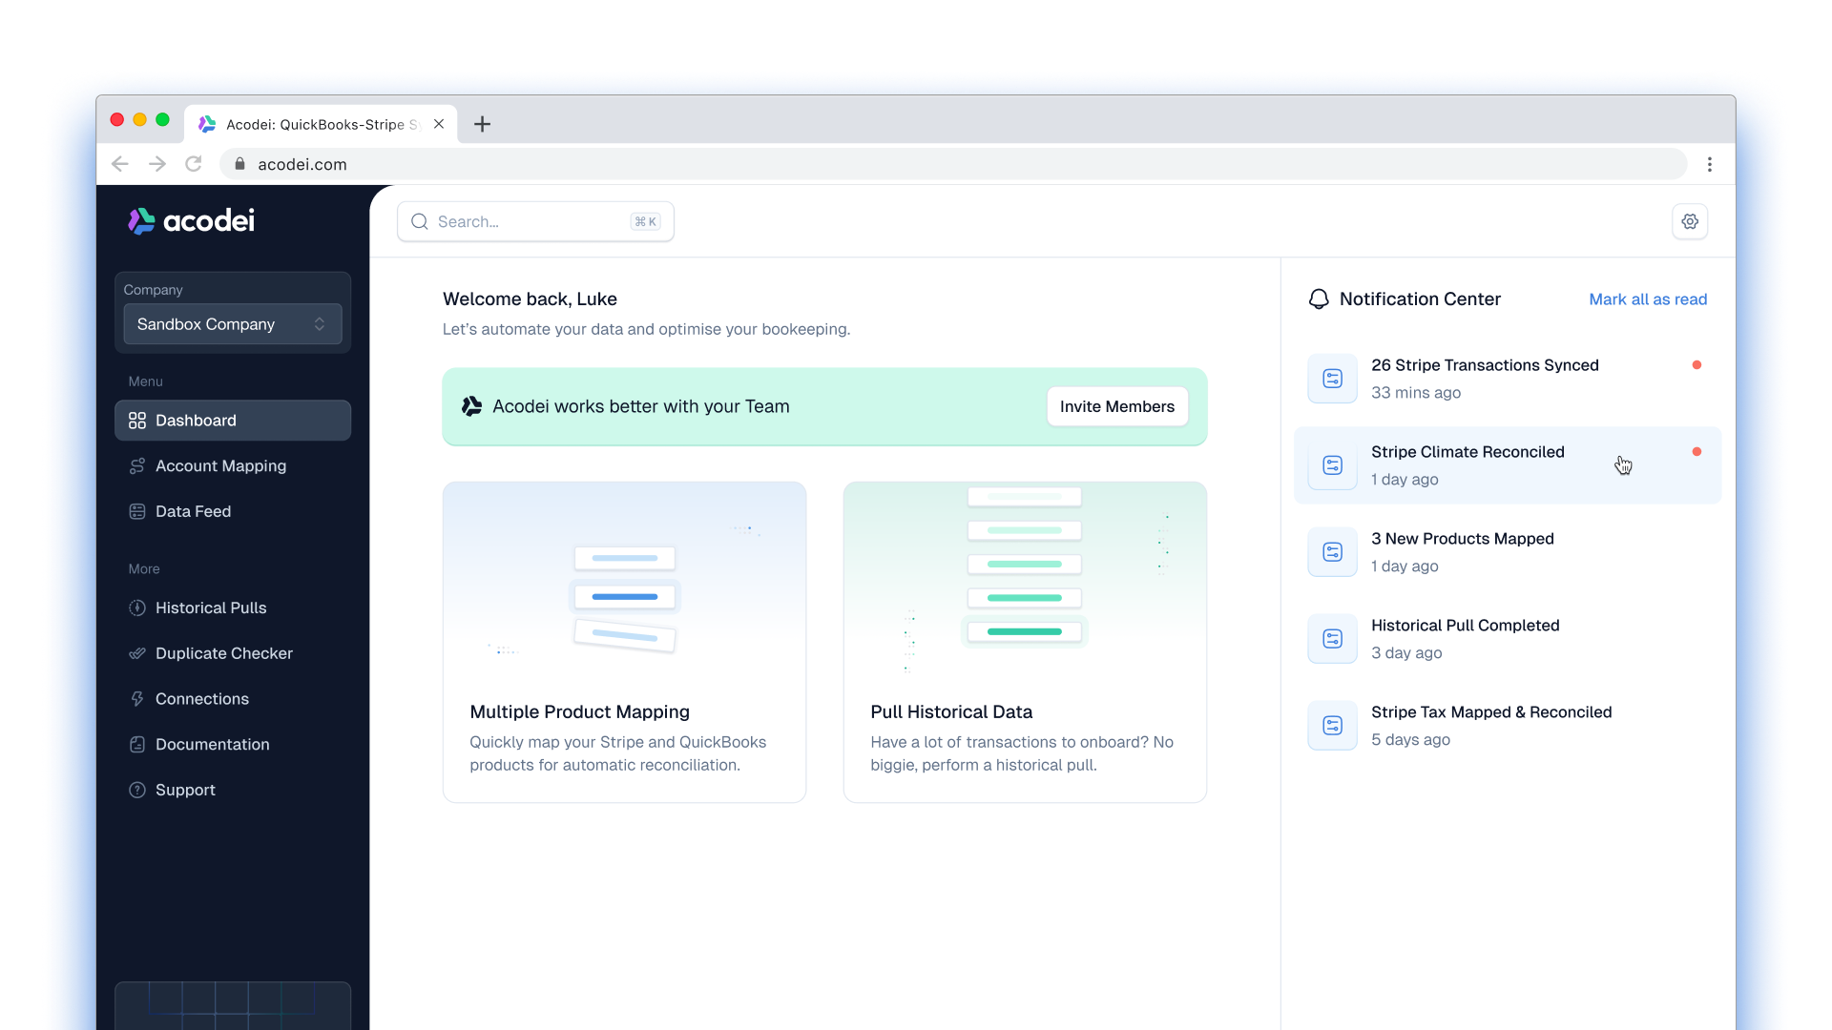Clear the unread indicator on 26 Stripe Transactions Synced

(x=1698, y=364)
